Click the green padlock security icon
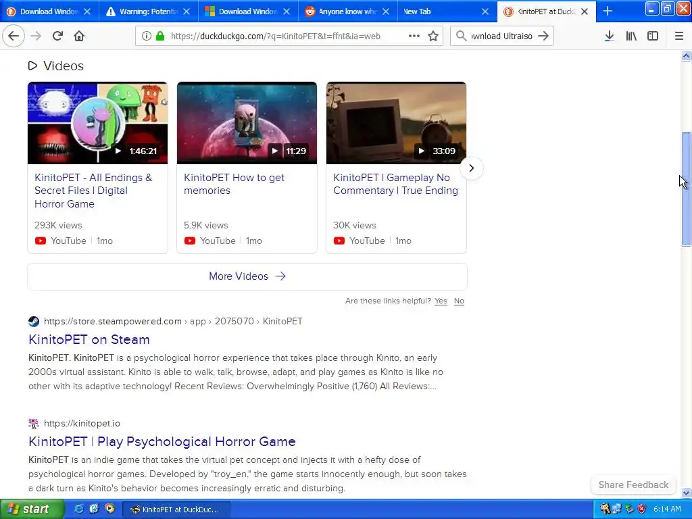This screenshot has width=692, height=519. [x=160, y=36]
